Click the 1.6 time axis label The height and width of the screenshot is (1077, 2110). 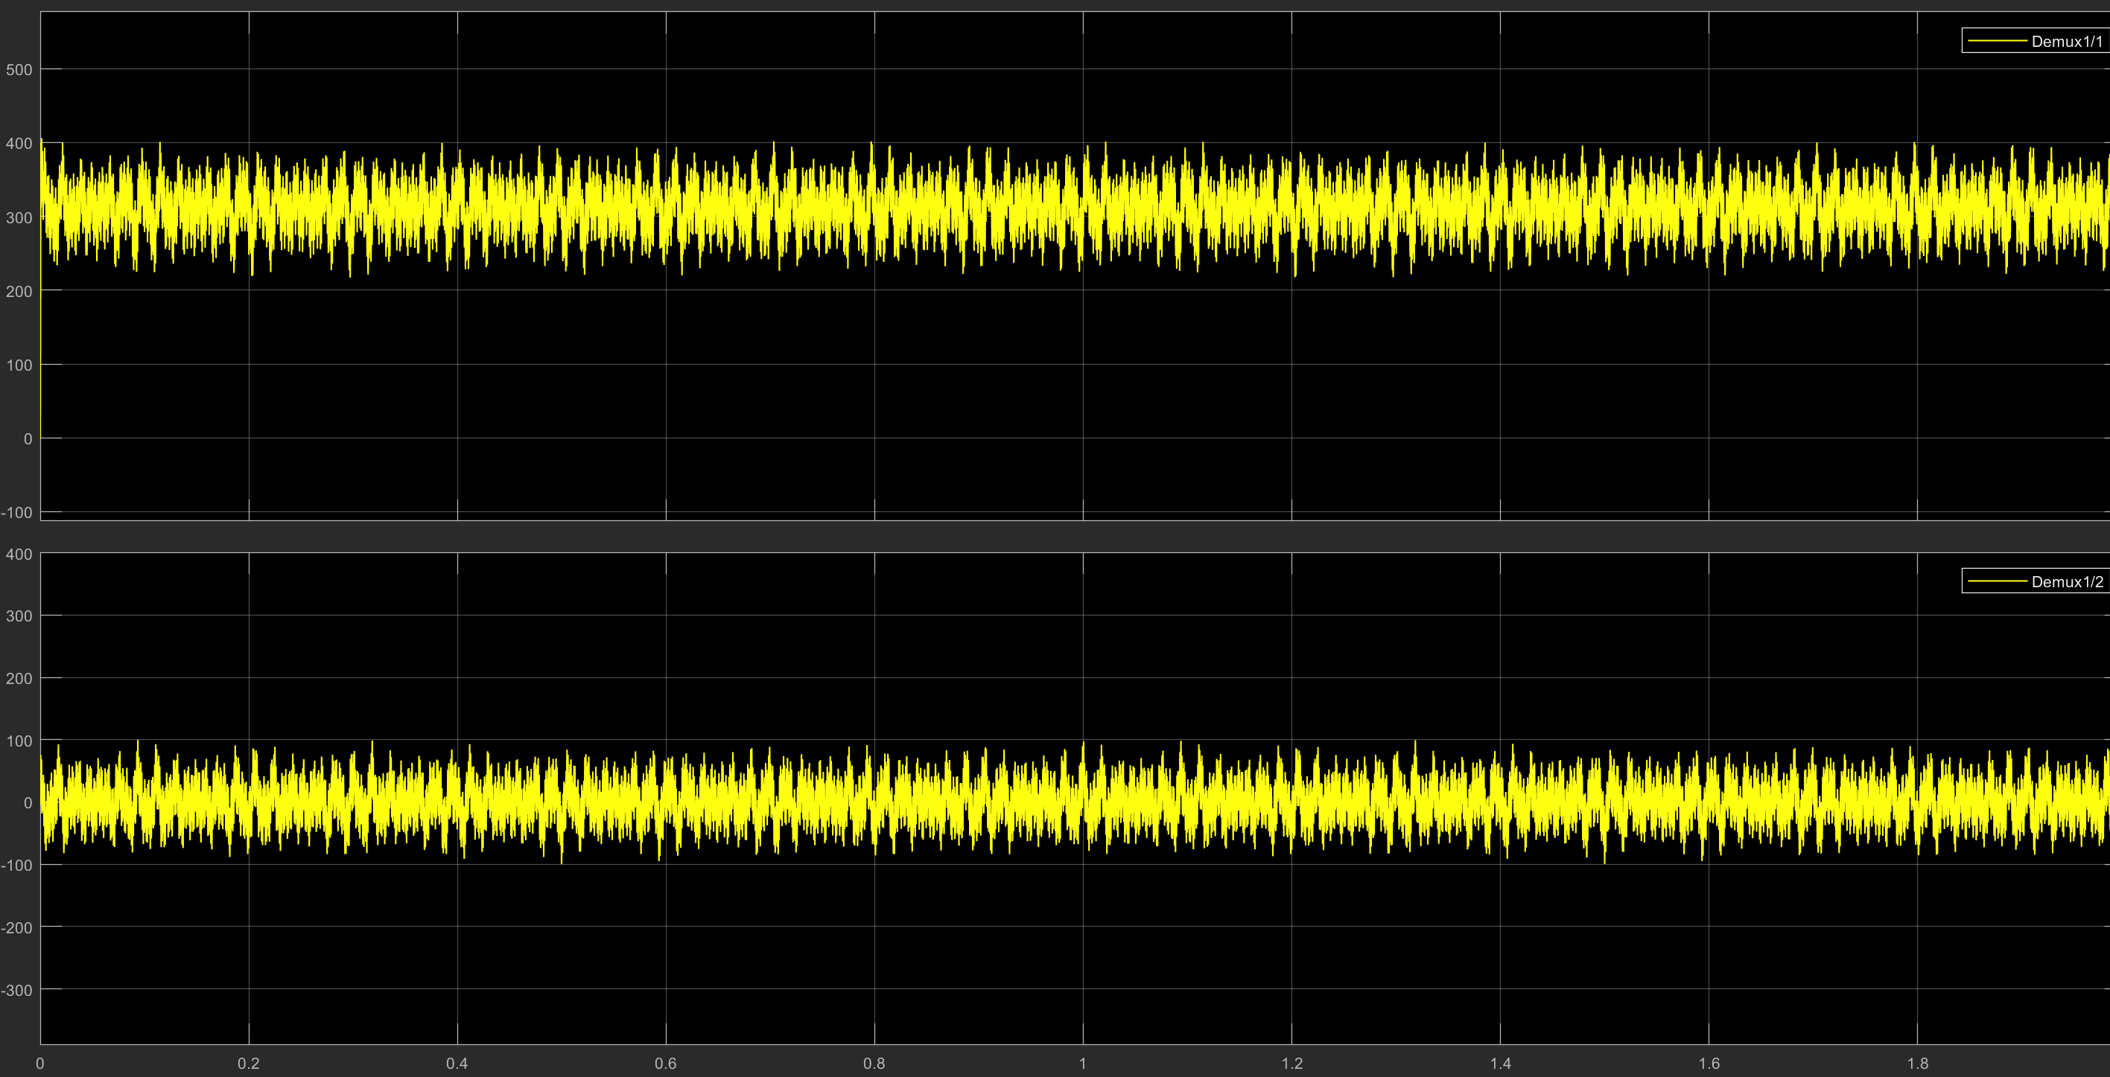pos(1709,1063)
